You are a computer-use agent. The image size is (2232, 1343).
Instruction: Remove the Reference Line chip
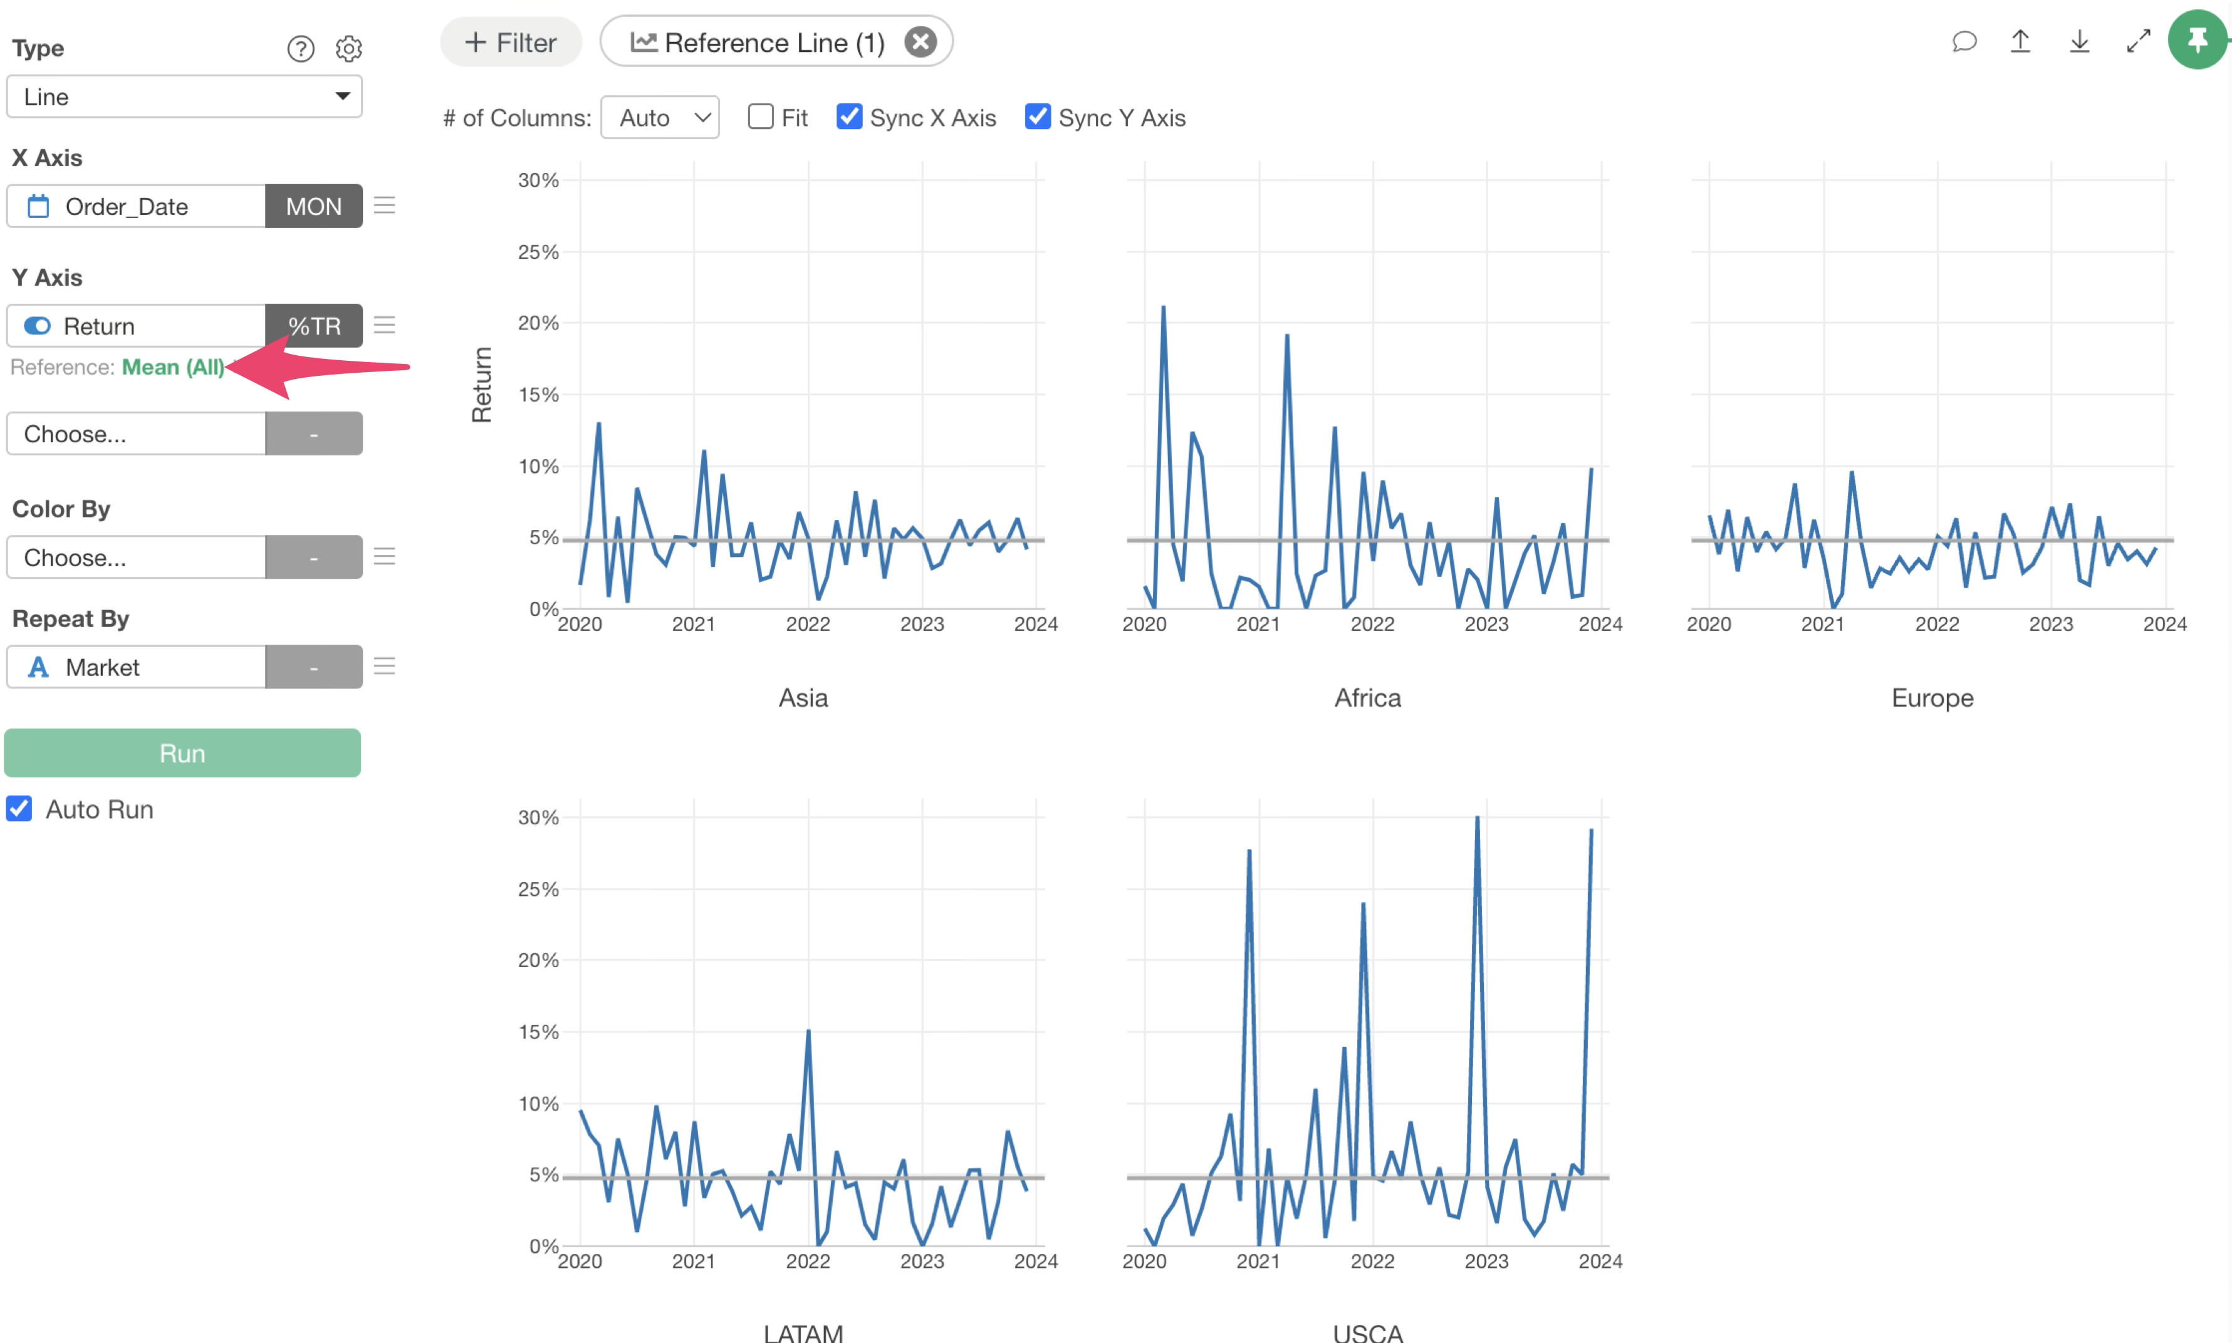click(x=920, y=41)
